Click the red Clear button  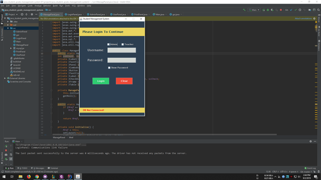(x=124, y=81)
